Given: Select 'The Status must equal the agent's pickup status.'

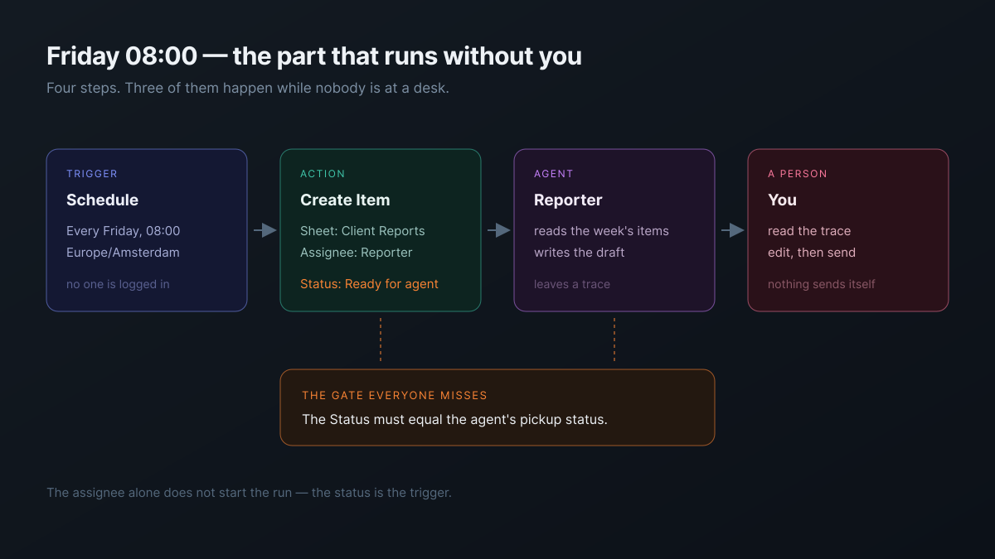Looking at the screenshot, I should coord(454,419).
